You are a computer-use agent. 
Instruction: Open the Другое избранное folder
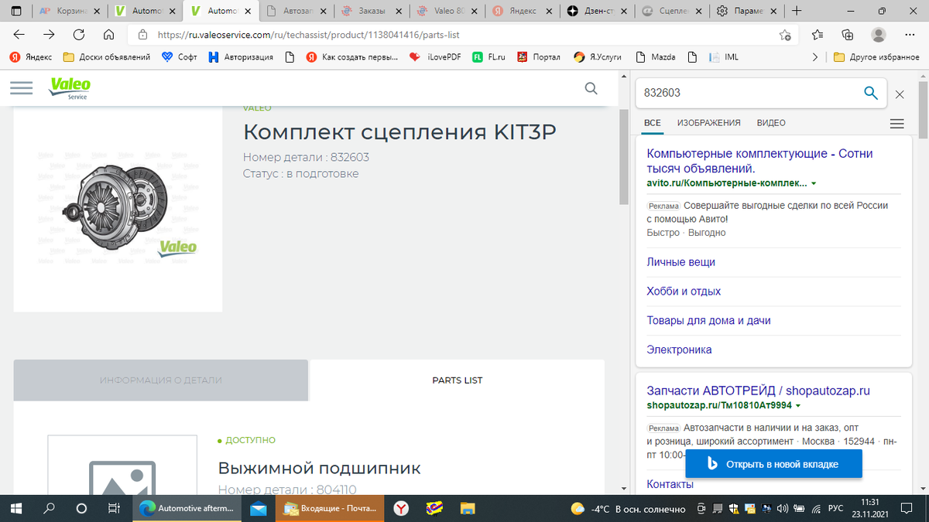pyautogui.click(x=876, y=56)
